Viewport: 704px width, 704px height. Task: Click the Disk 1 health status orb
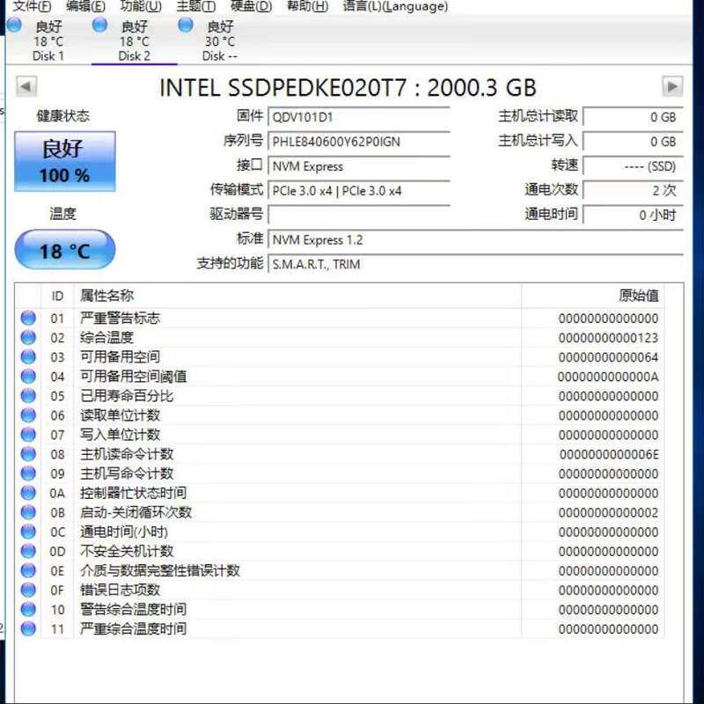tap(14, 26)
